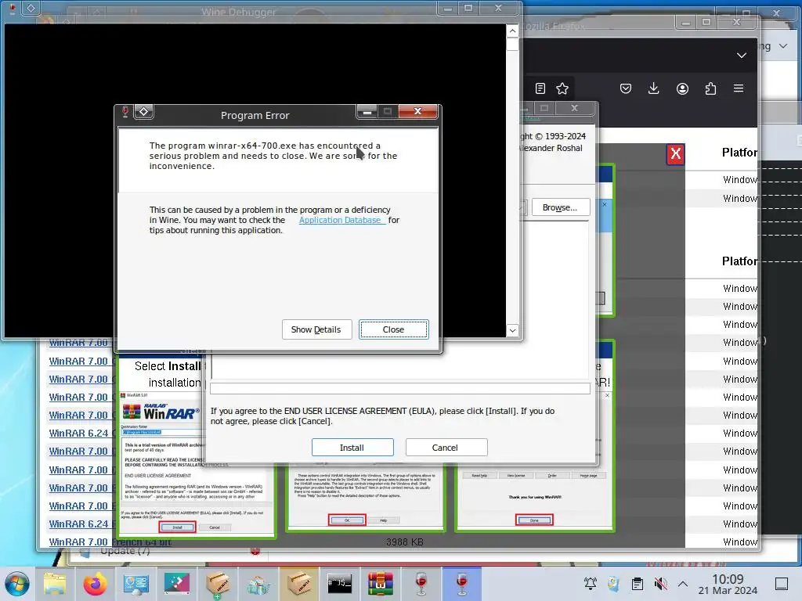The height and width of the screenshot is (601, 802).
Task: Click the active Wine glass taskbar icon
Action: pyautogui.click(x=462, y=584)
